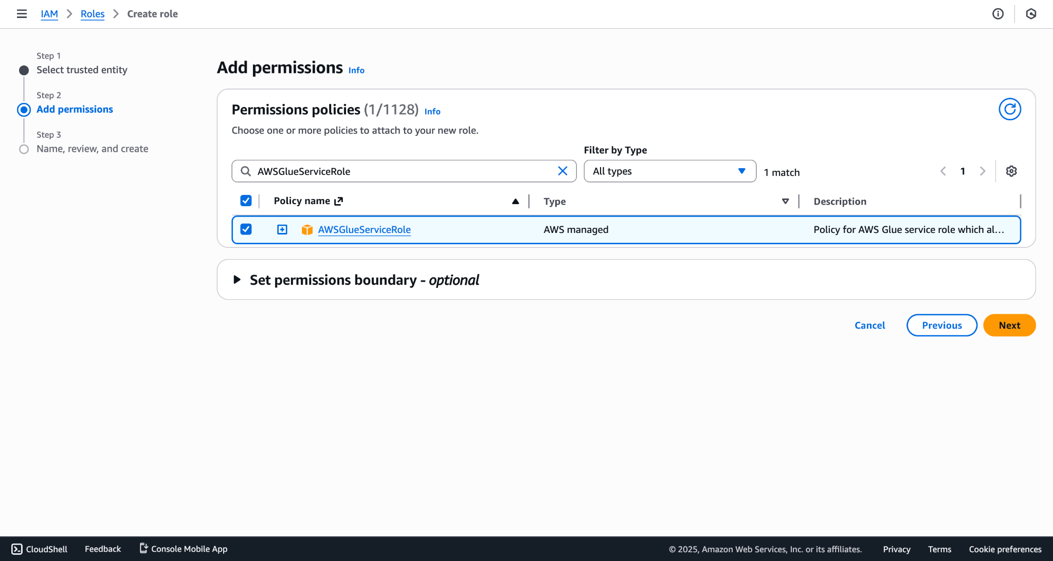This screenshot has width=1053, height=561.
Task: Go to Step 1 Select trusted entity
Action: 82,70
